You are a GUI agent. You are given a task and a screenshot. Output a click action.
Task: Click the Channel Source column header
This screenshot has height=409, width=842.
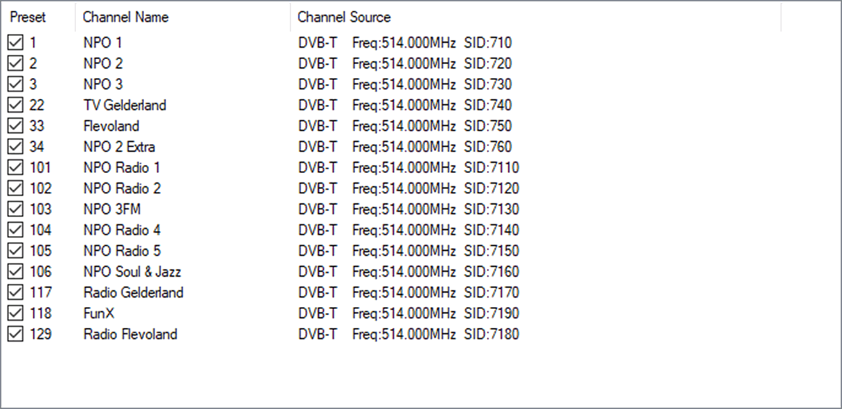[x=344, y=17]
